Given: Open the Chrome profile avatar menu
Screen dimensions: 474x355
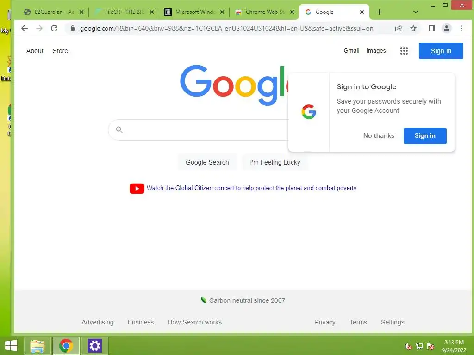Looking at the screenshot, I should click(x=447, y=28).
